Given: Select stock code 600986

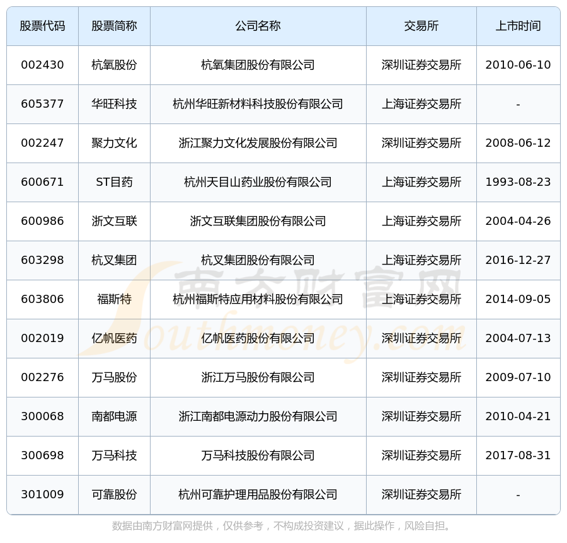Looking at the screenshot, I should click(42, 221).
